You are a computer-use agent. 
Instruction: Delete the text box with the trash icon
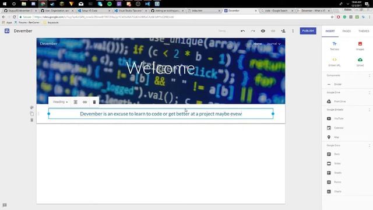click(x=94, y=102)
